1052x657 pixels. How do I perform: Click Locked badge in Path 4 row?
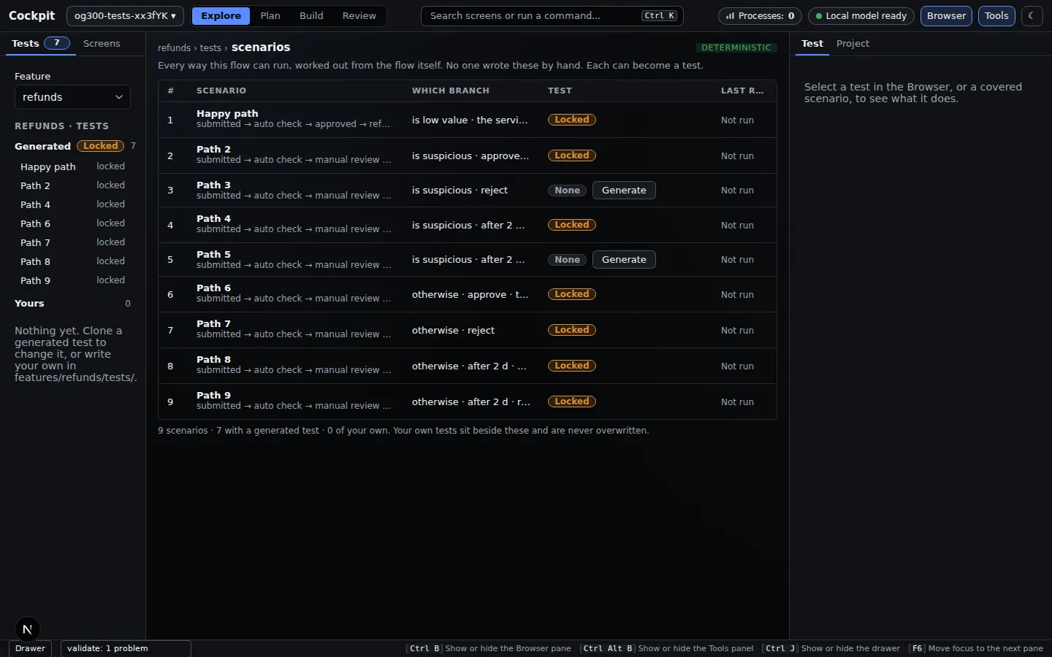point(572,225)
